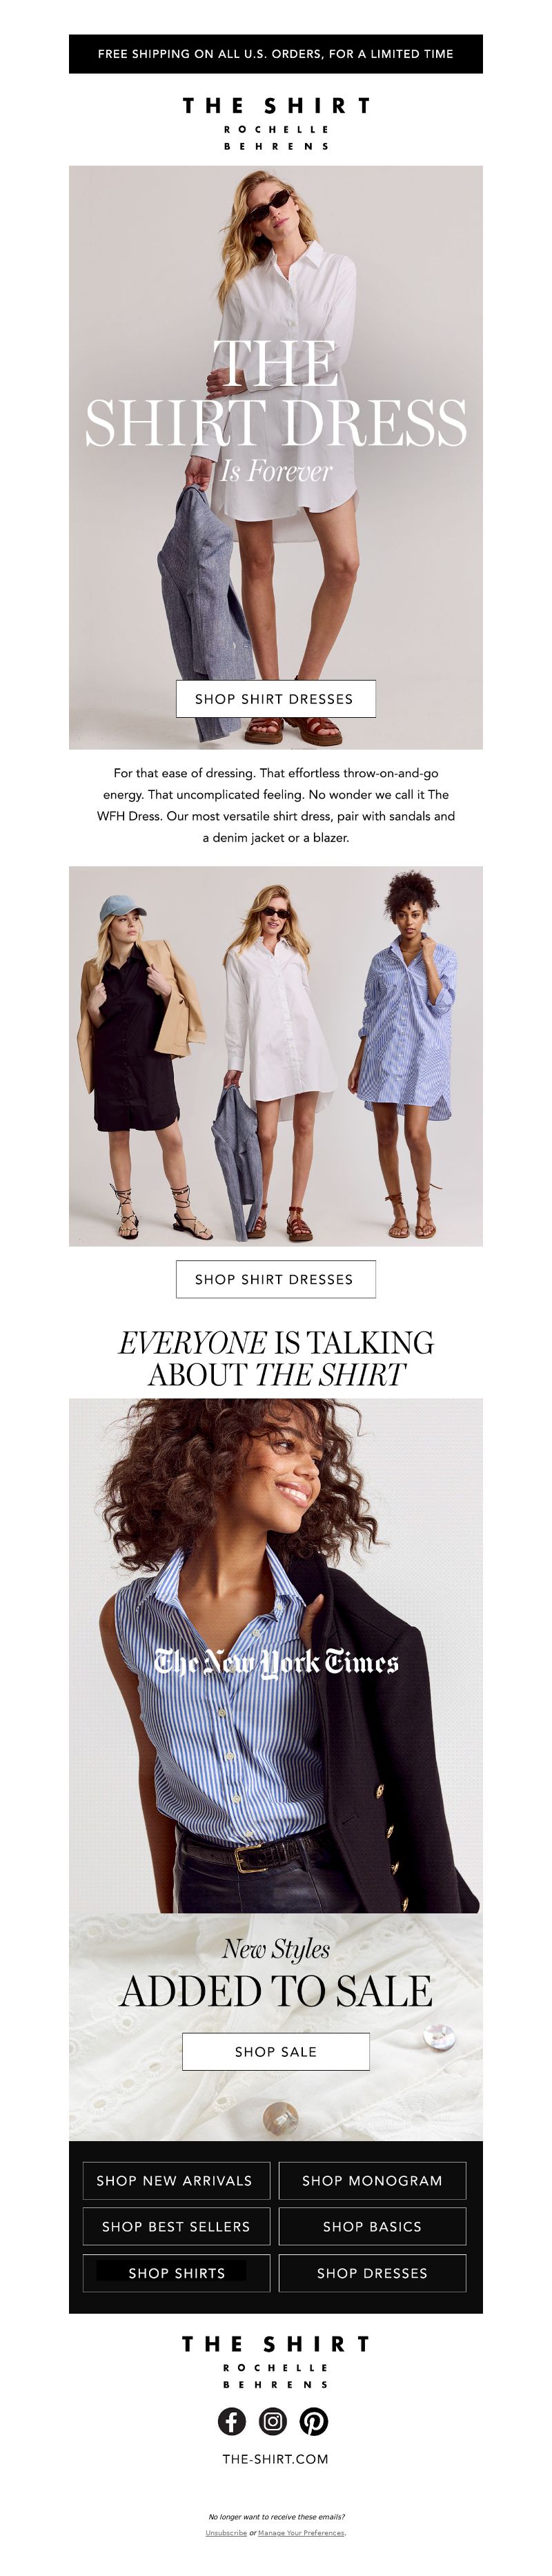
Task: Open the Facebook social icon
Action: tap(232, 2421)
